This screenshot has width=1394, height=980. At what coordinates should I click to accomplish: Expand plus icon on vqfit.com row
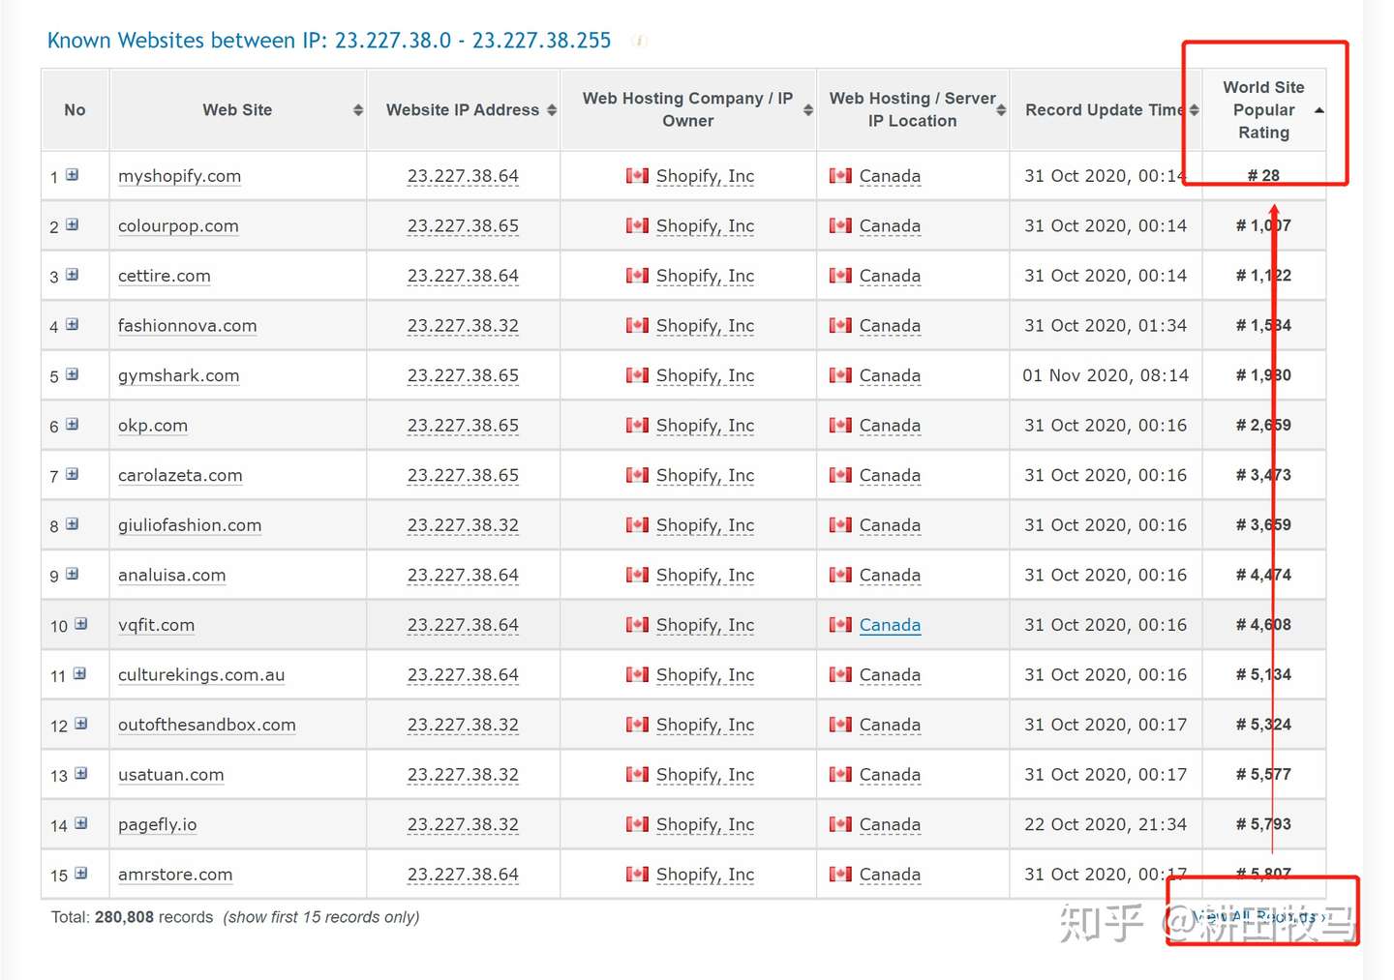click(x=81, y=624)
